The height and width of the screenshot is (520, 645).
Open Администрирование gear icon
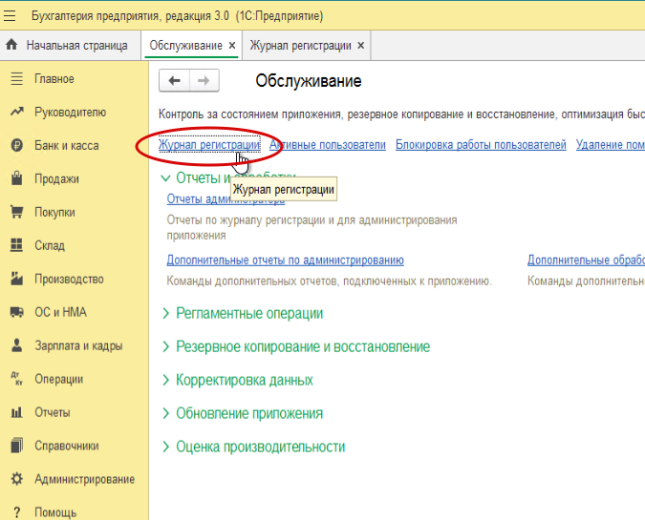(x=16, y=479)
